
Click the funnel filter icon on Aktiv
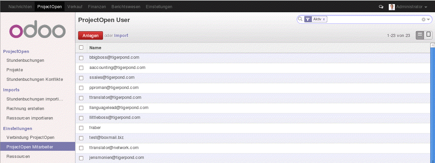coord(308,19)
